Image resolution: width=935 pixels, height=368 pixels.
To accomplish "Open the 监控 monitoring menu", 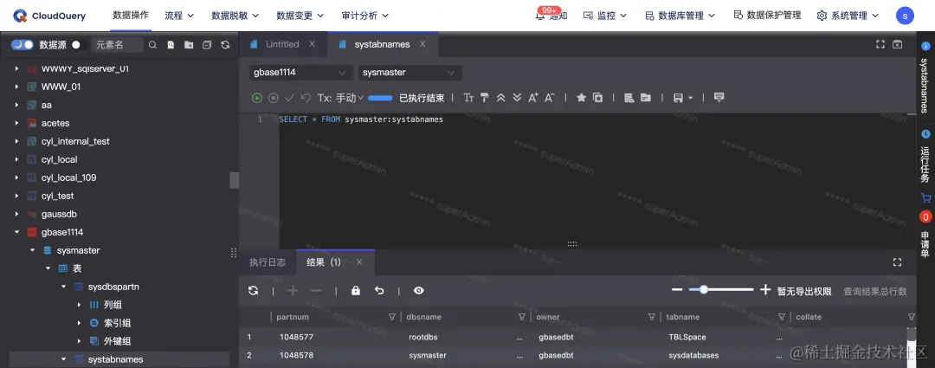I will [605, 16].
